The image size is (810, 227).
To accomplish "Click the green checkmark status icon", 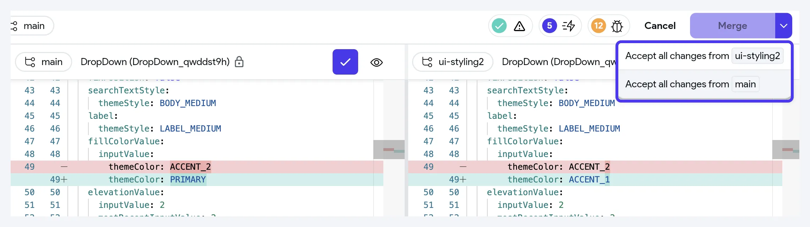I will tap(499, 26).
